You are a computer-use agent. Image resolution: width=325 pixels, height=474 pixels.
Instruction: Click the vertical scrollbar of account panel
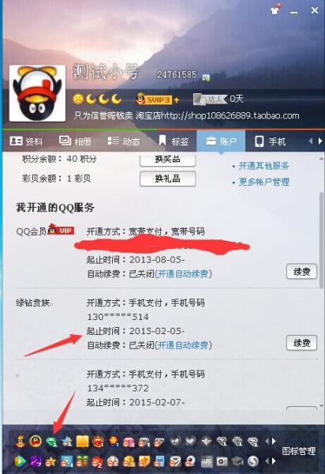pyautogui.click(x=321, y=240)
